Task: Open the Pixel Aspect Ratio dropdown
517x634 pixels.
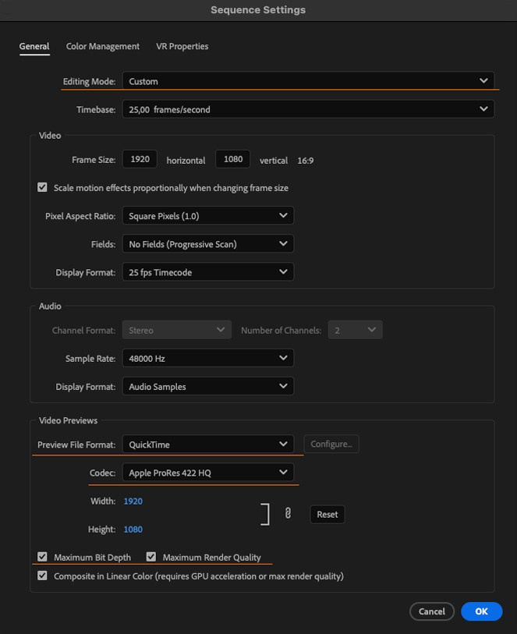Action: pyautogui.click(x=207, y=215)
